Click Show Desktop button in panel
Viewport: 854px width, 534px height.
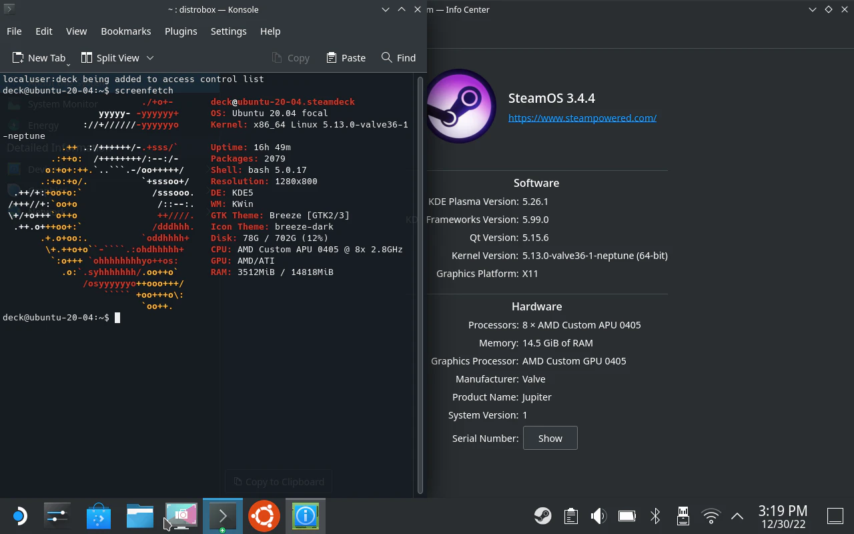835,516
